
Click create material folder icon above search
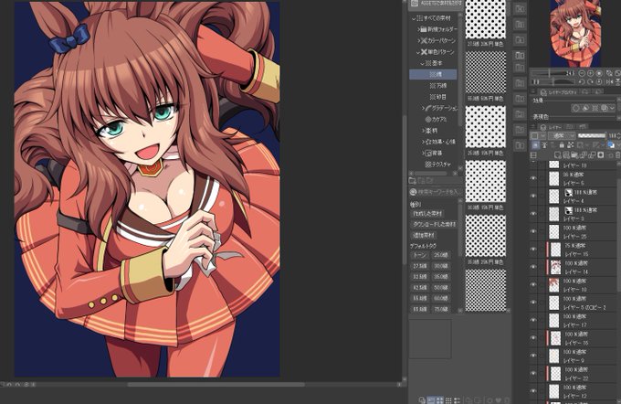412,181
